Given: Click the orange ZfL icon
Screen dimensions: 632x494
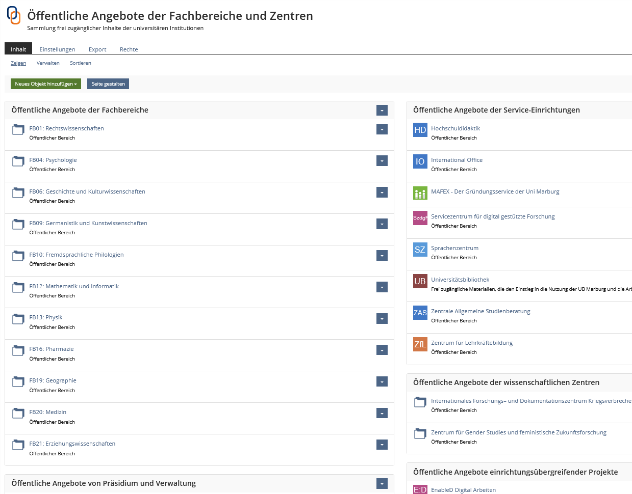Looking at the screenshot, I should pyautogui.click(x=420, y=344).
